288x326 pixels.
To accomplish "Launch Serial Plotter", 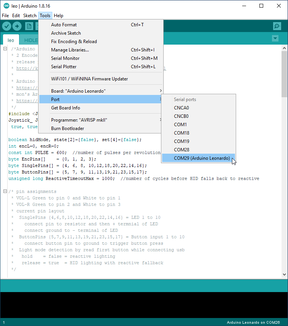I will click(x=101, y=66).
